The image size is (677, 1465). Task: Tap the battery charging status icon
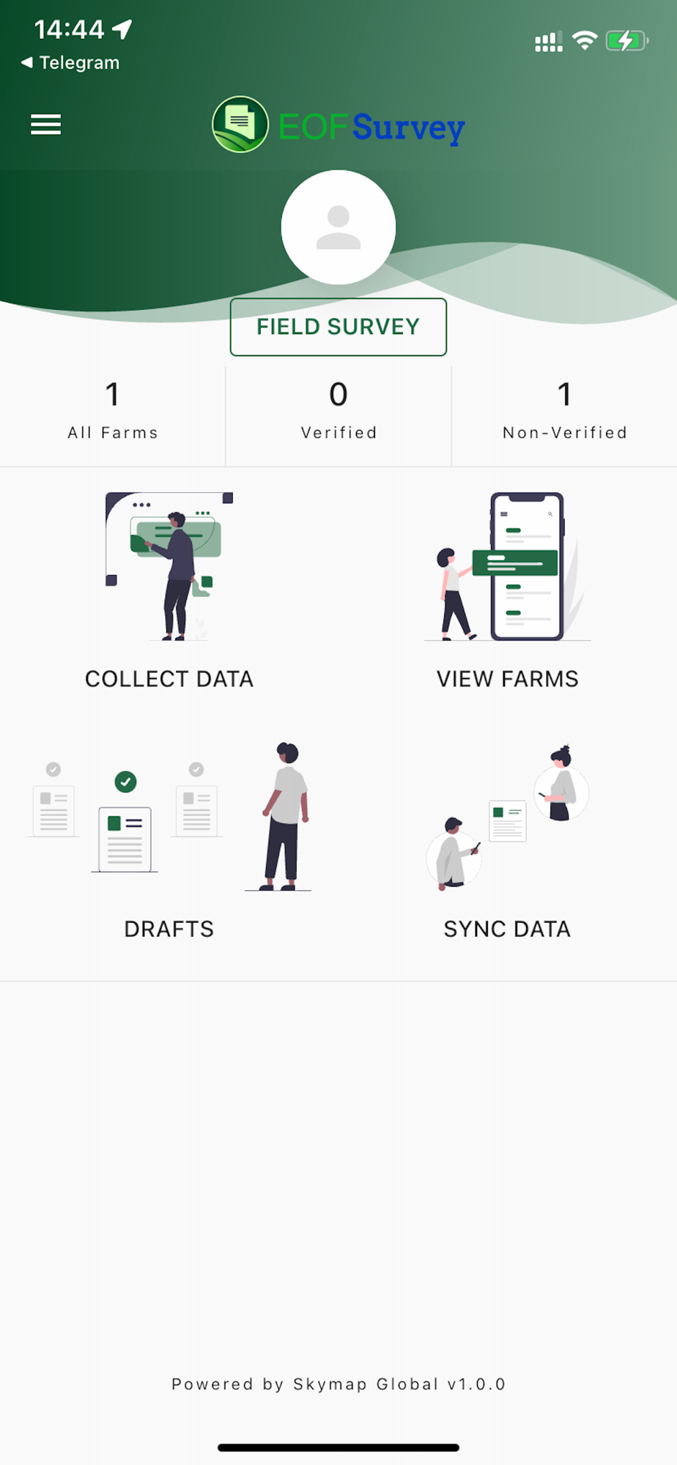click(x=626, y=41)
